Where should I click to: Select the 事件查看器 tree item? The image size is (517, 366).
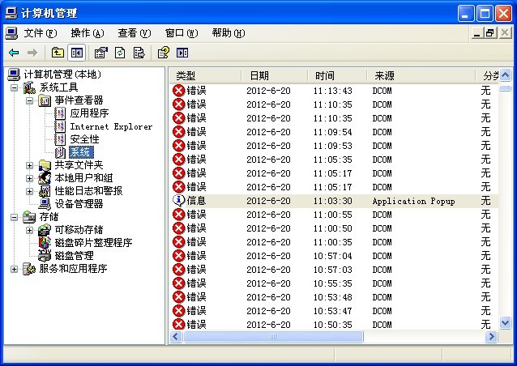click(79, 100)
